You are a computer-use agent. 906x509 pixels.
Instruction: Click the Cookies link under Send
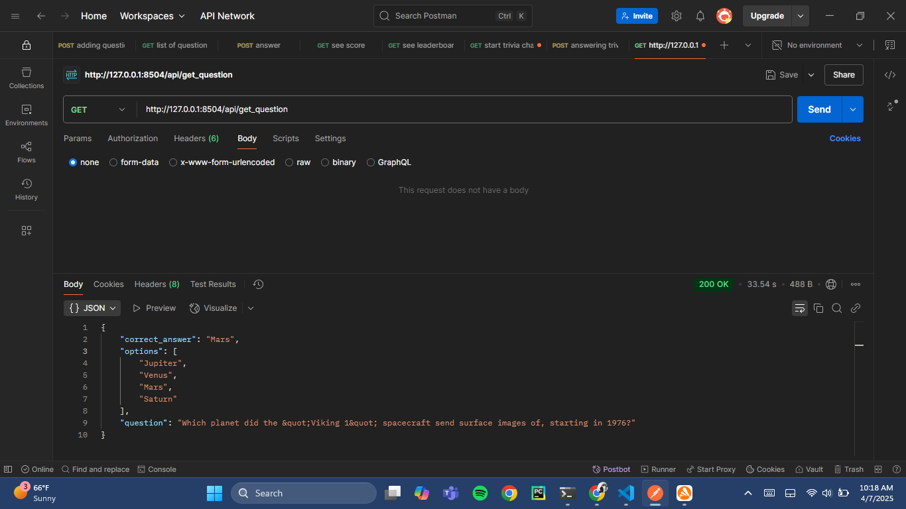(845, 139)
